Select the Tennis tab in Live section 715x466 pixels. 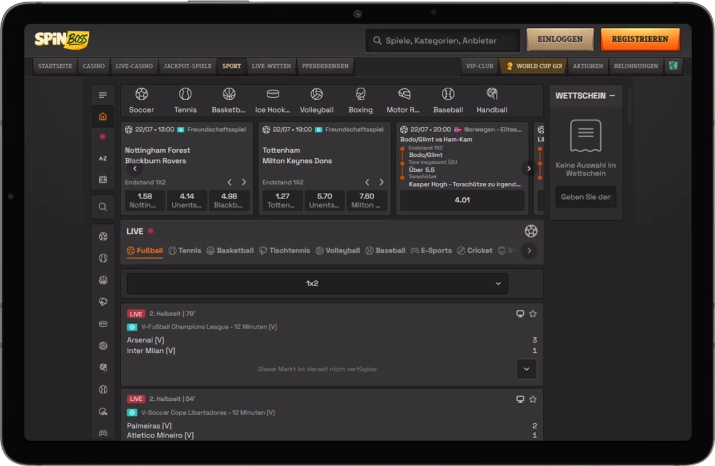coord(185,251)
